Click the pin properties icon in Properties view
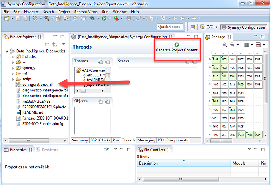This screenshot has width=271, height=185. 106,150
